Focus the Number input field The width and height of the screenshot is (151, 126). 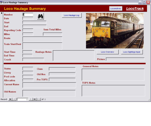28,14
